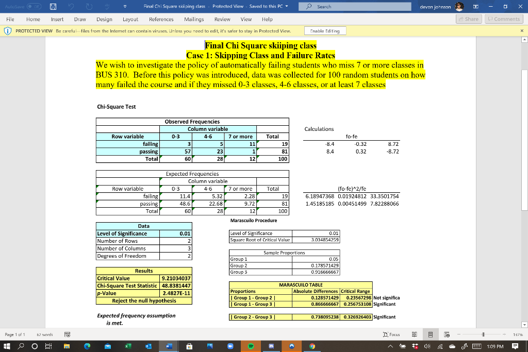Viewport: 528px width, 352px height.
Task: Select Read Mode in the status bar
Action: [x=415, y=334]
